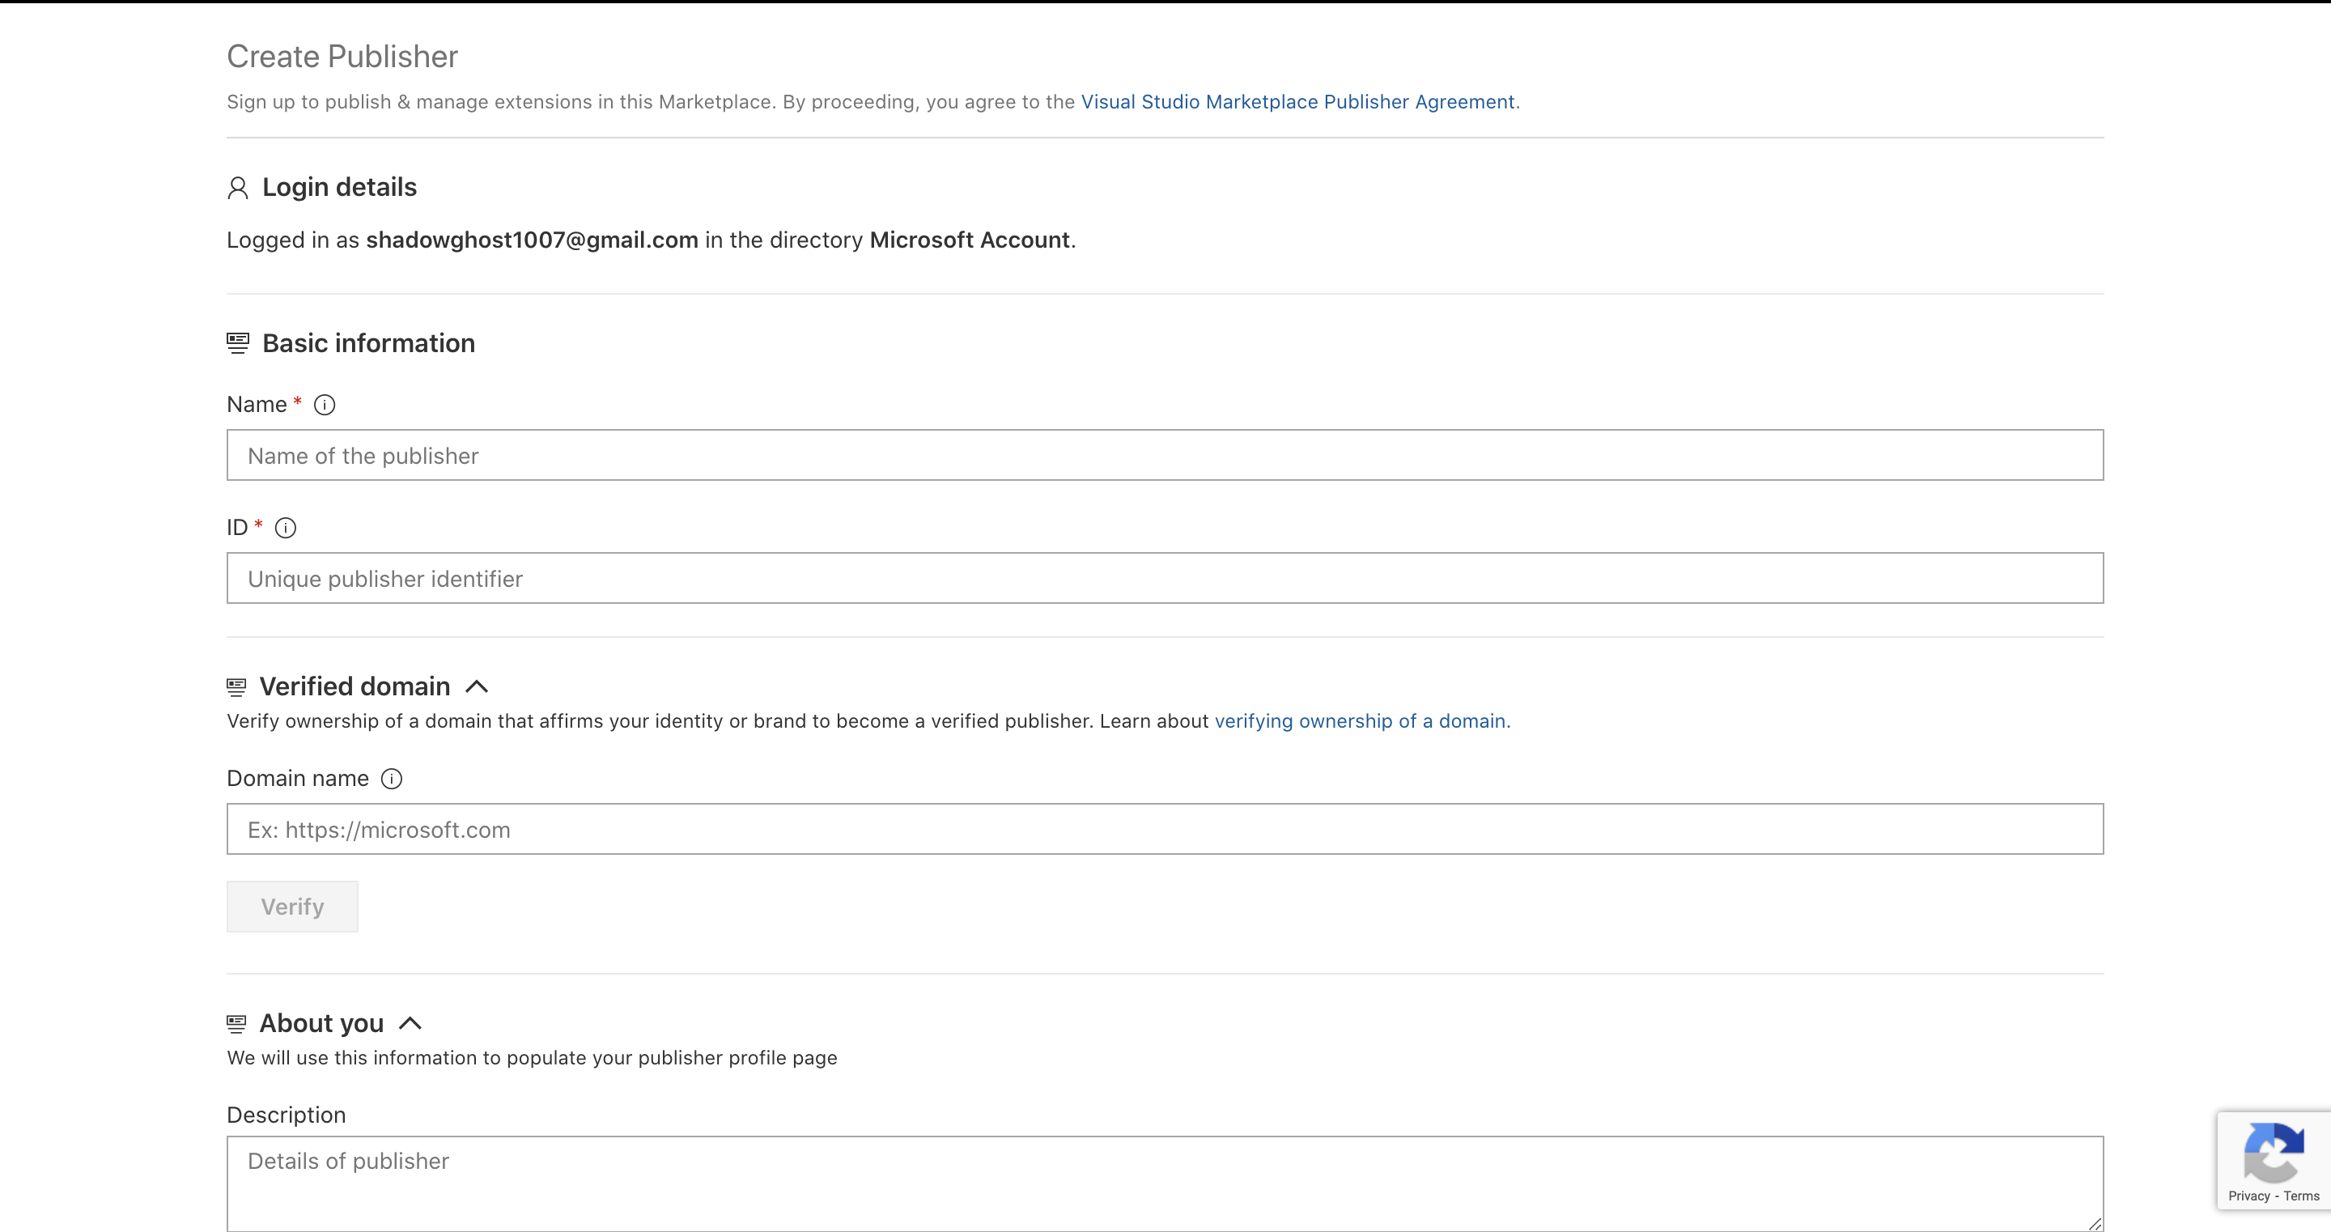Click the Domain name info icon
This screenshot has width=2331, height=1232.
point(391,779)
